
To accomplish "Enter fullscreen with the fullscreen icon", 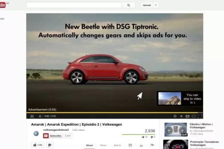I will tap(200, 116).
